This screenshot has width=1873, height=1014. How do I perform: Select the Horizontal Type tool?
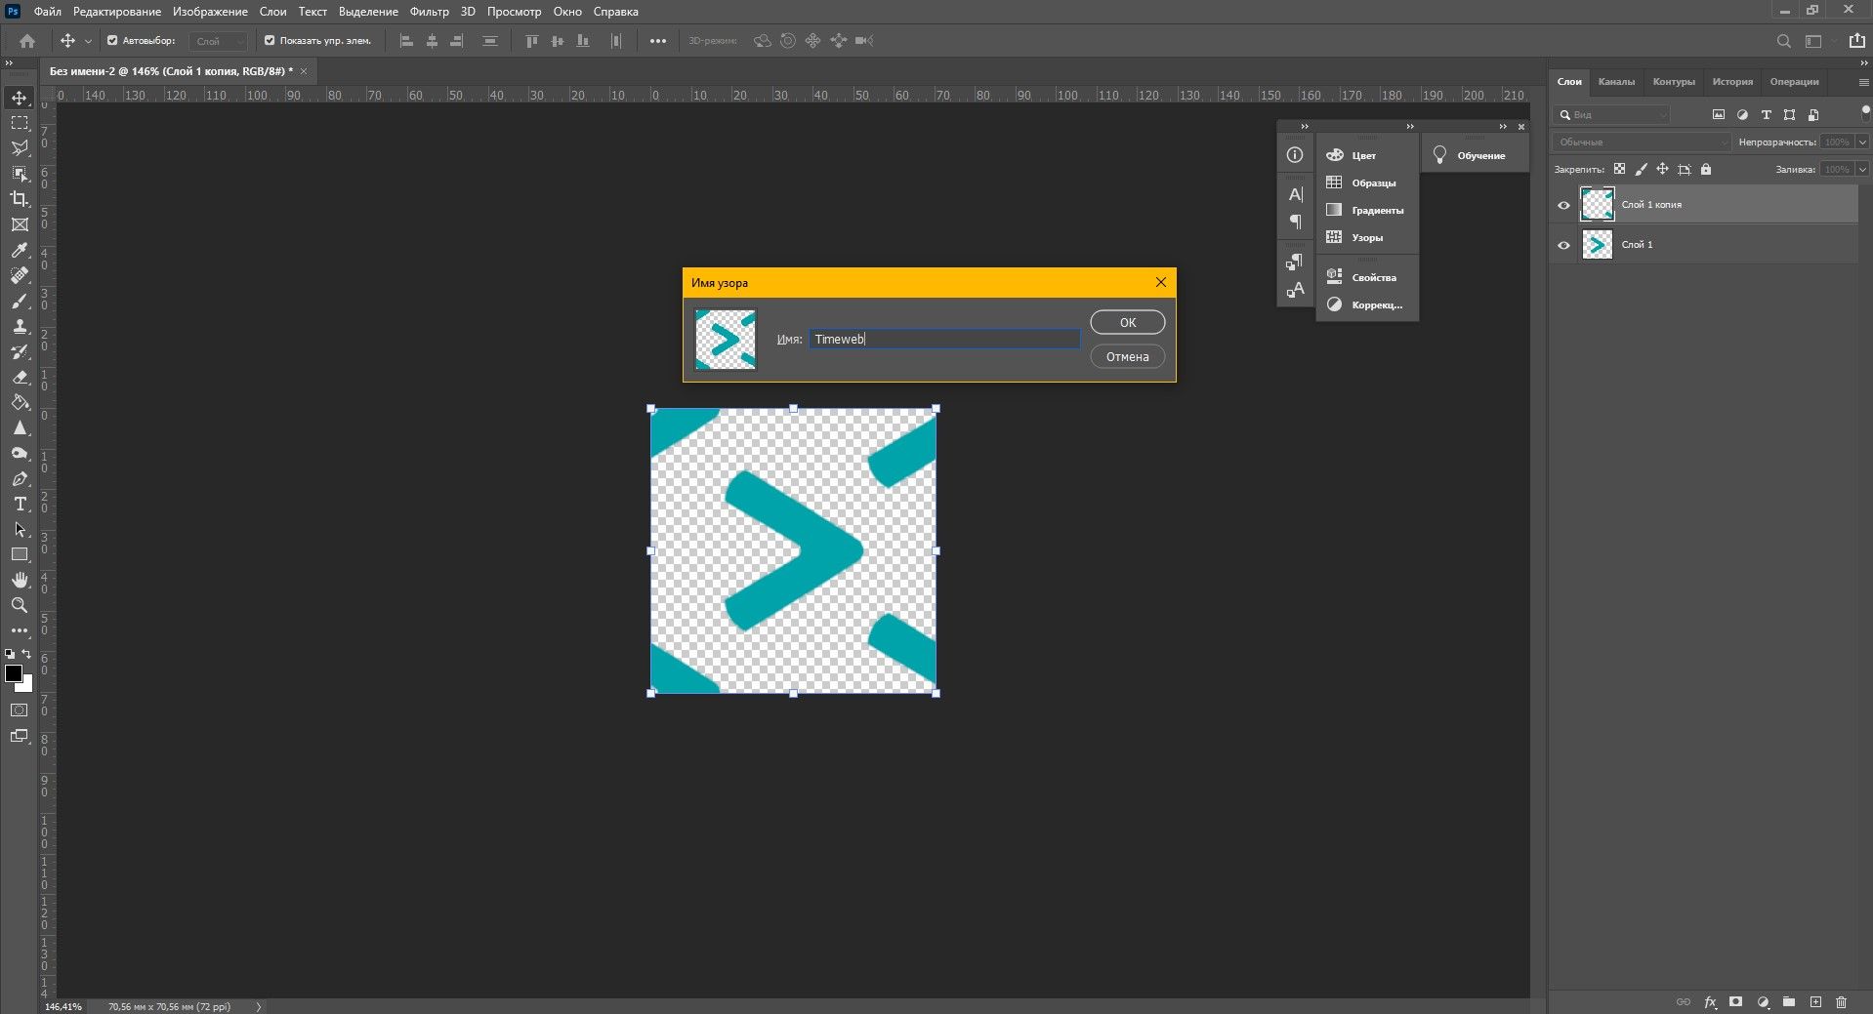point(20,504)
